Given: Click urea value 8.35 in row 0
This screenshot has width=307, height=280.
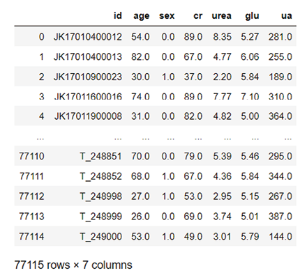Looking at the screenshot, I should coord(222,37).
